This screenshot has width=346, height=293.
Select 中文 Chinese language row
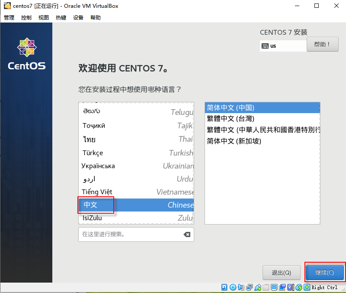[x=136, y=205]
